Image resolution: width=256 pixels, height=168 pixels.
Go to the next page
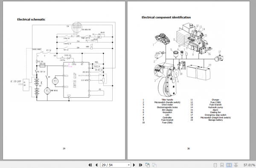134,165
